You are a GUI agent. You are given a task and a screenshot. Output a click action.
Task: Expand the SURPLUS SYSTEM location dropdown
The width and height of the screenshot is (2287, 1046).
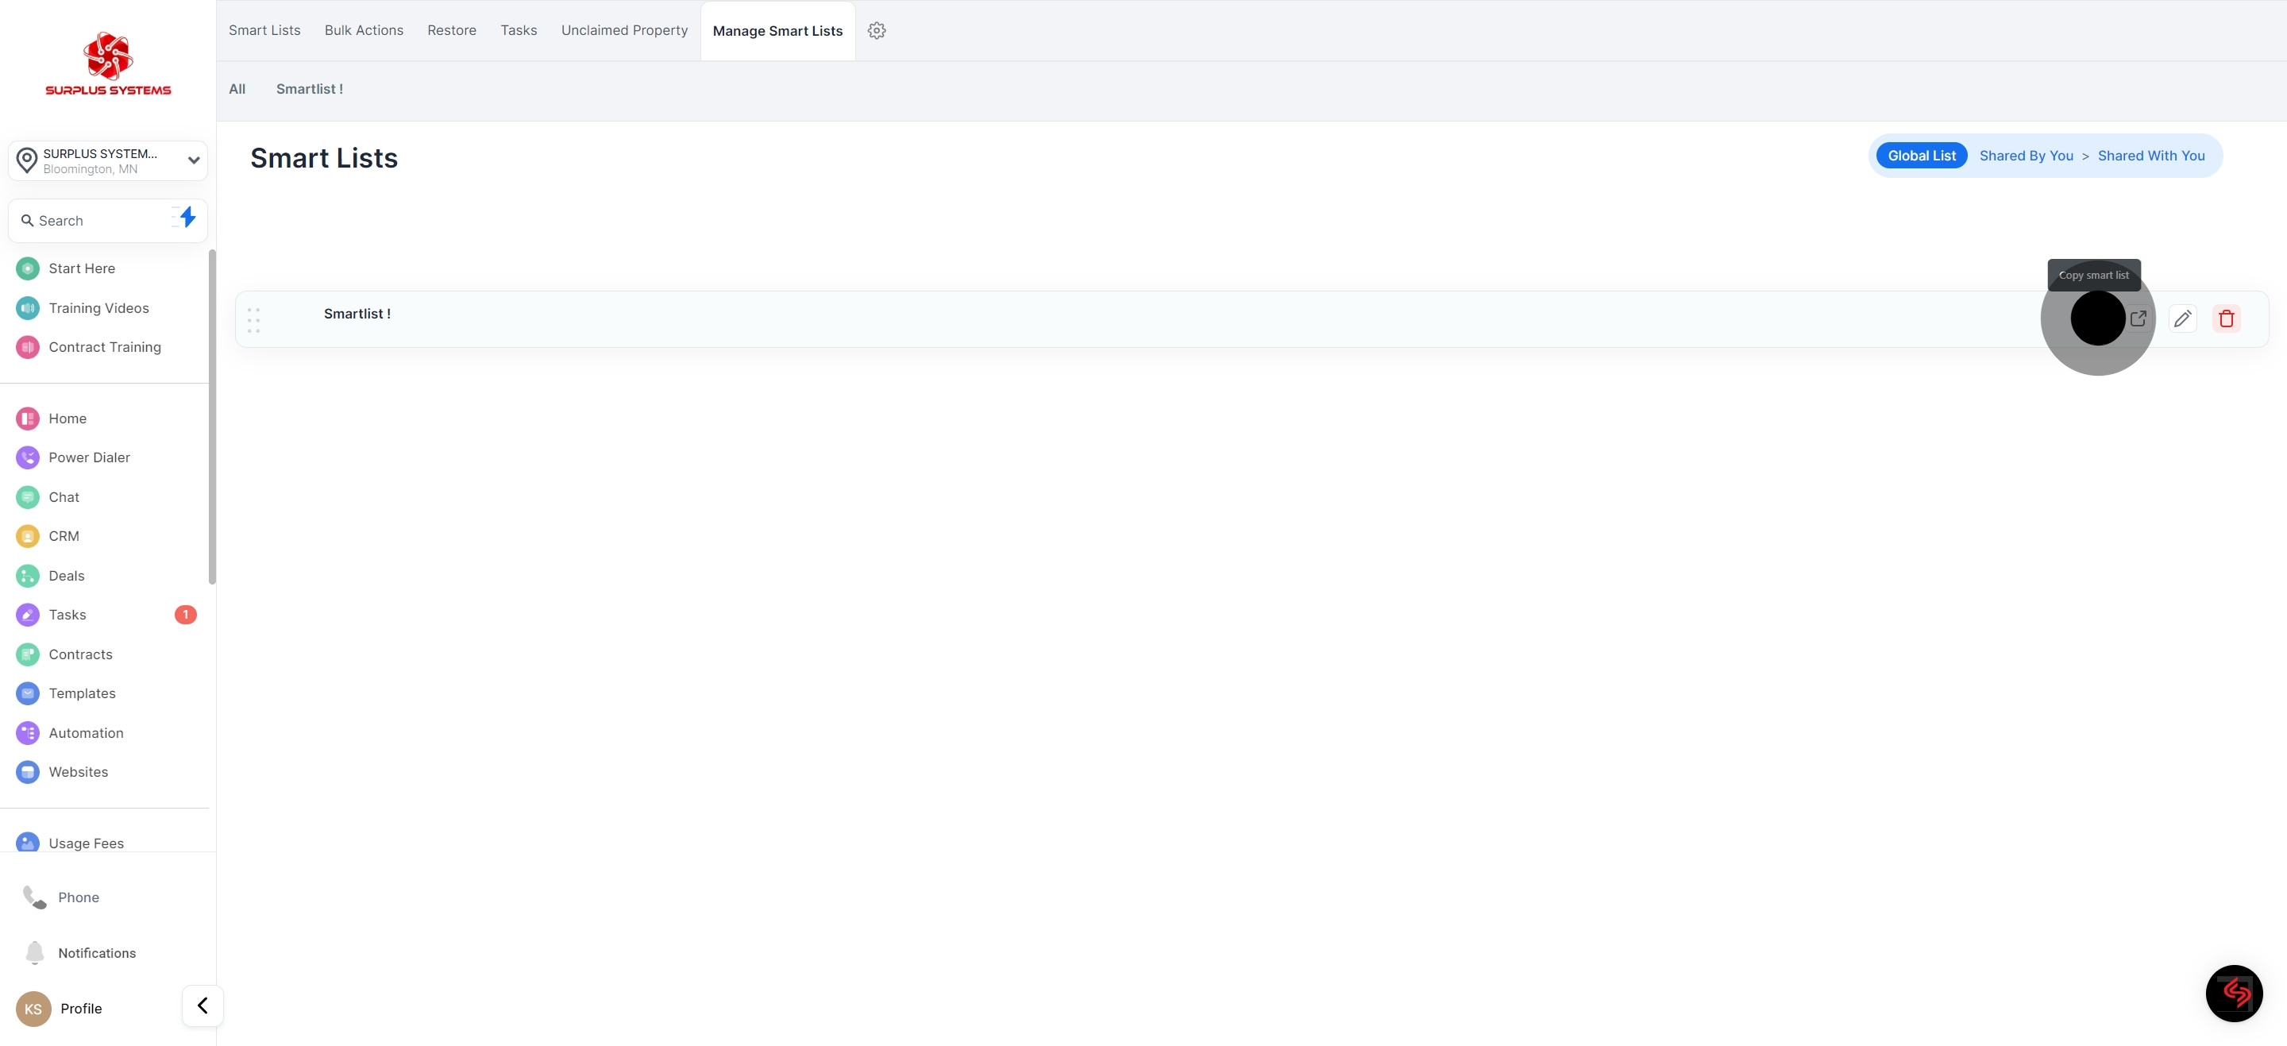pyautogui.click(x=193, y=160)
